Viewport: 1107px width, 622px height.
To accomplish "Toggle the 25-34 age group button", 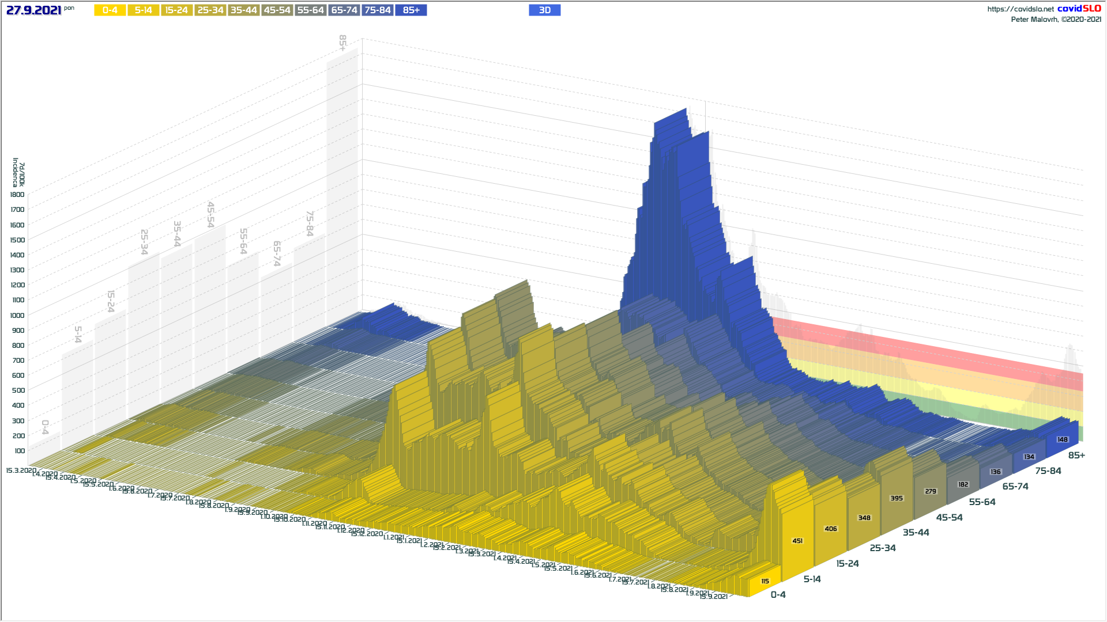I will pos(210,10).
